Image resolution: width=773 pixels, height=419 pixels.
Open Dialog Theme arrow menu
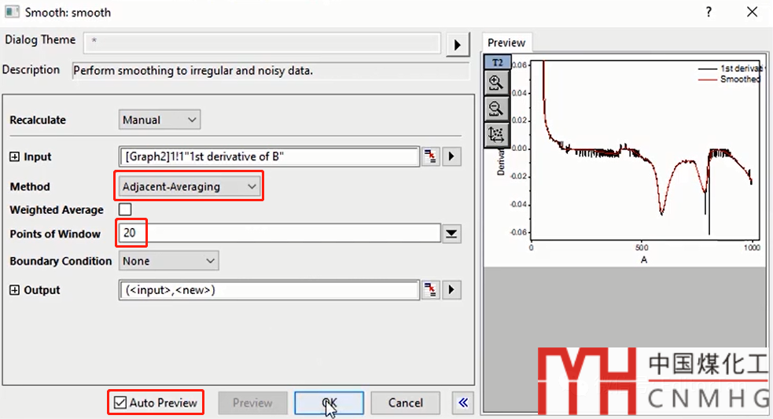coord(458,45)
